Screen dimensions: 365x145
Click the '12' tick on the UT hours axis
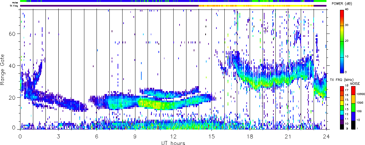tap(173, 136)
